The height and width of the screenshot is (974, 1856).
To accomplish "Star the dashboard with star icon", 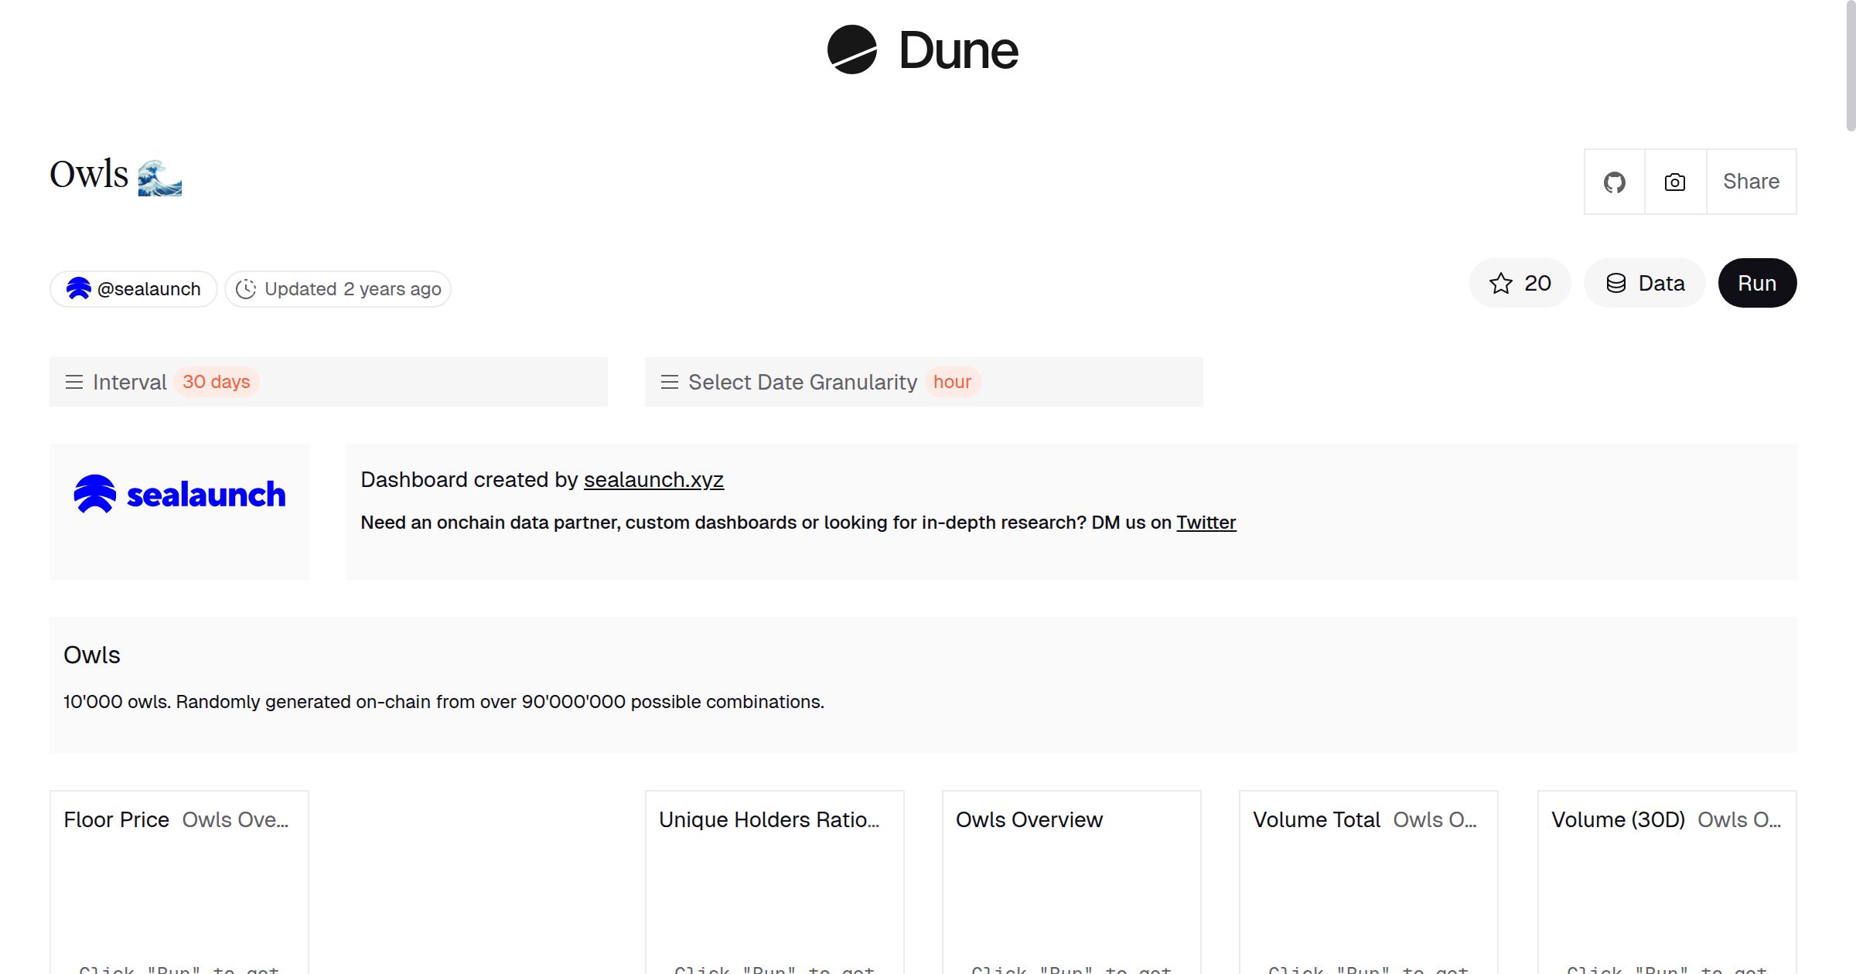I will click(x=1501, y=284).
